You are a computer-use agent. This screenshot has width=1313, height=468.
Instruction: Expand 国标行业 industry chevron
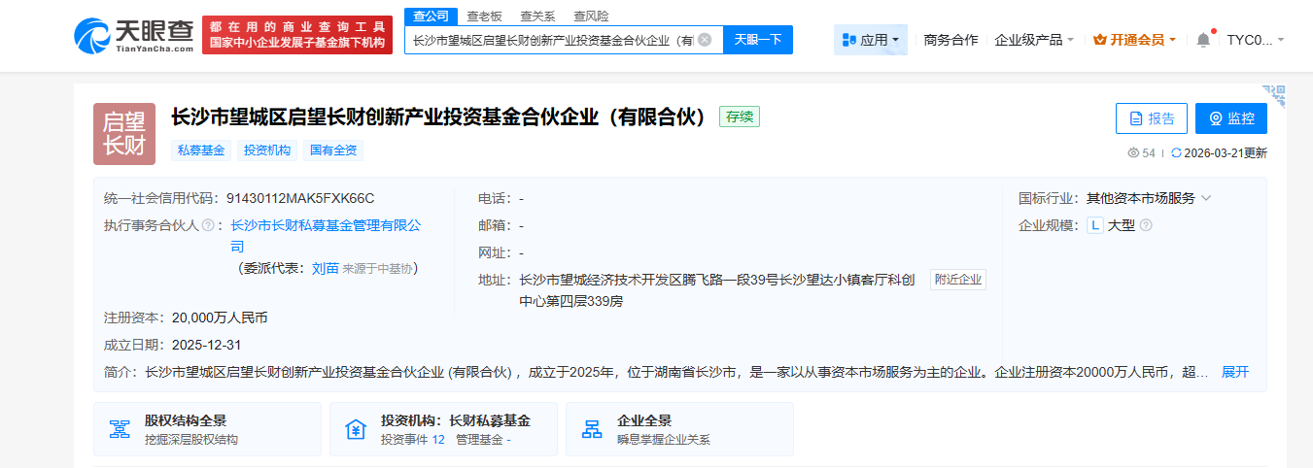tap(1206, 198)
